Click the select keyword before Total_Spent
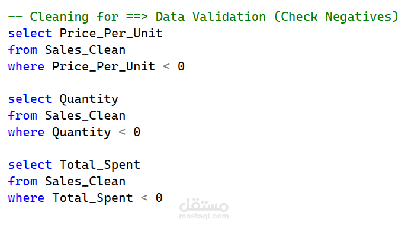The width and height of the screenshot is (408, 225). click(30, 165)
